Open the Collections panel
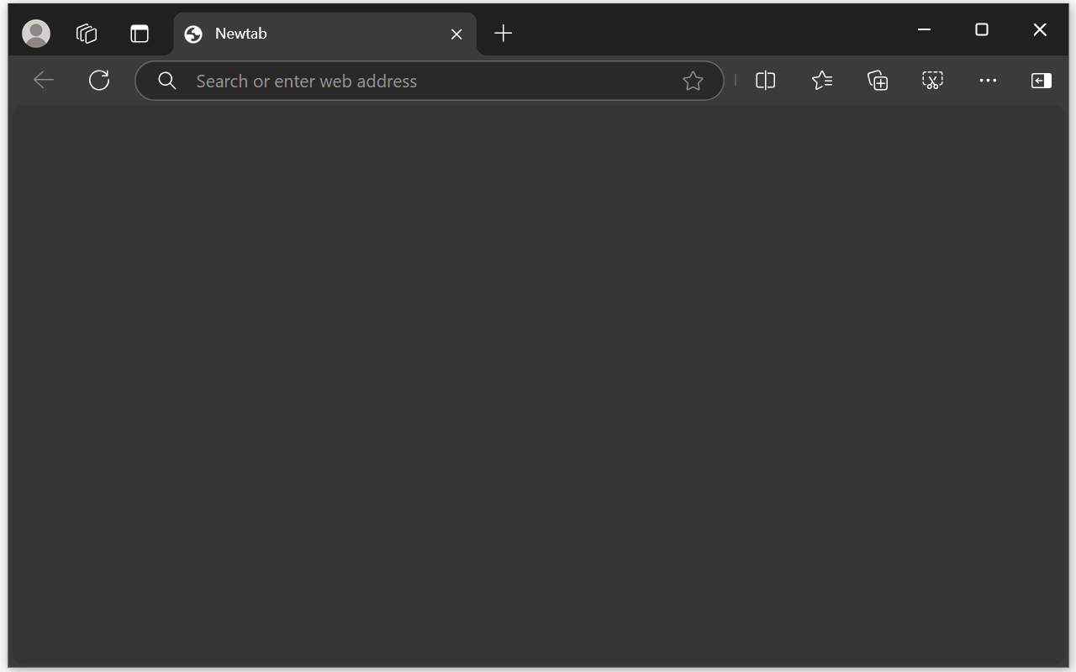 click(878, 81)
